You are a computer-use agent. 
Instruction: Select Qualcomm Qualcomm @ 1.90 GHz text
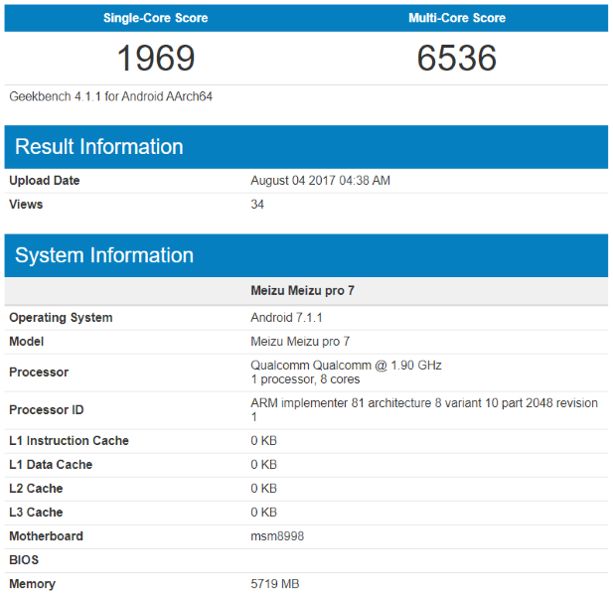coord(346,366)
